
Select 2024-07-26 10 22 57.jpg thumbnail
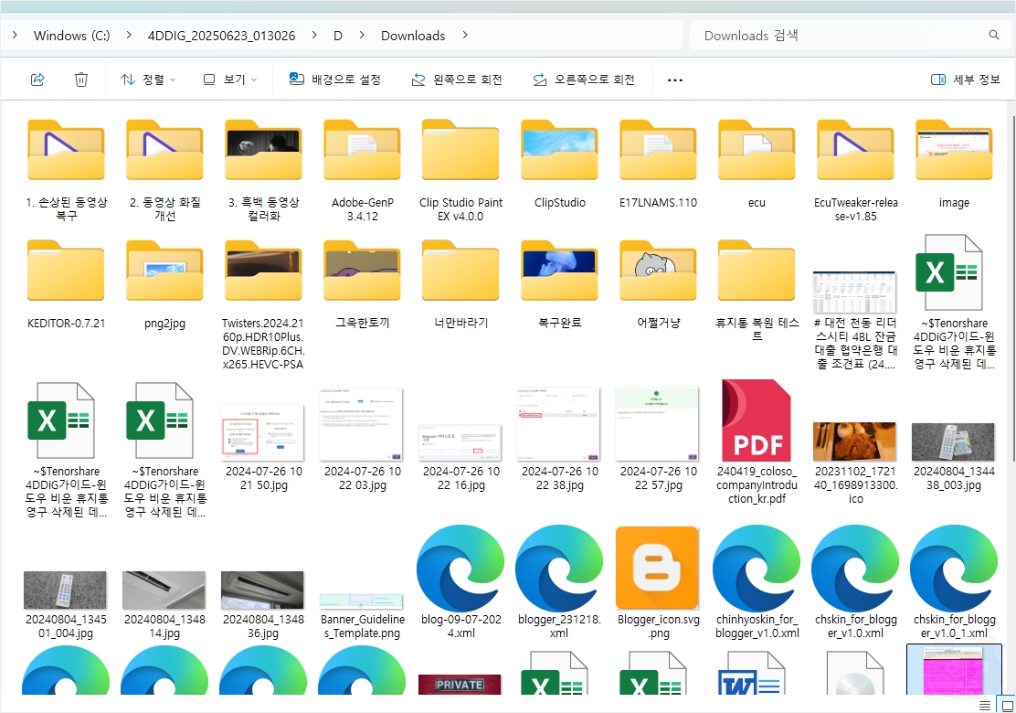point(659,424)
